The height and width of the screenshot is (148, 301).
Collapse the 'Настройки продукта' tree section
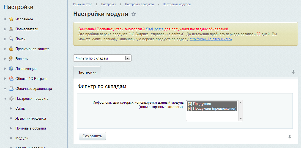click(5, 99)
